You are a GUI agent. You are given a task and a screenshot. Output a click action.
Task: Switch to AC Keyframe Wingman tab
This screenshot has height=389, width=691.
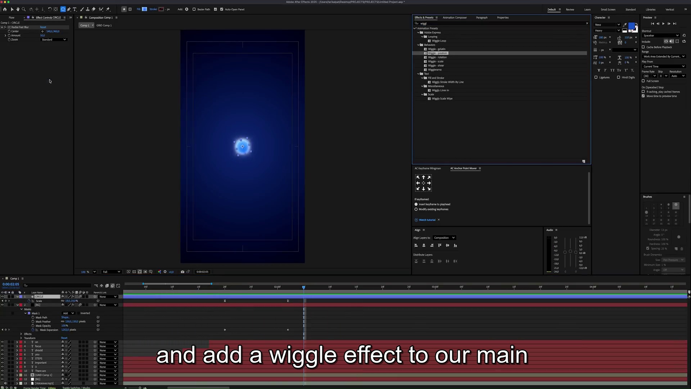(x=428, y=169)
